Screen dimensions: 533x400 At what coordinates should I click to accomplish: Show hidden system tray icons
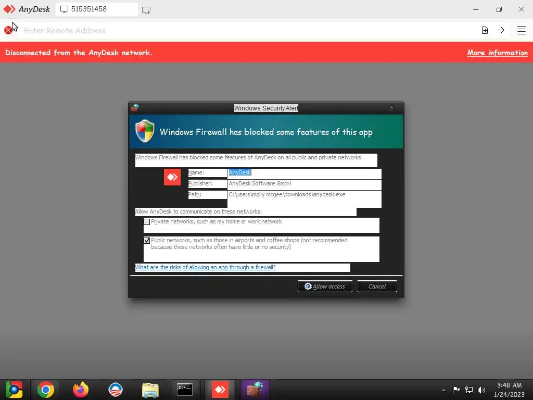point(443,390)
